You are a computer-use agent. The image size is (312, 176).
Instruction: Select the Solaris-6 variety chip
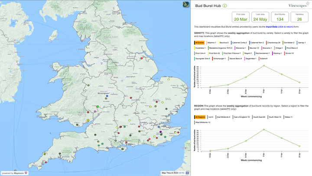click(x=263, y=58)
